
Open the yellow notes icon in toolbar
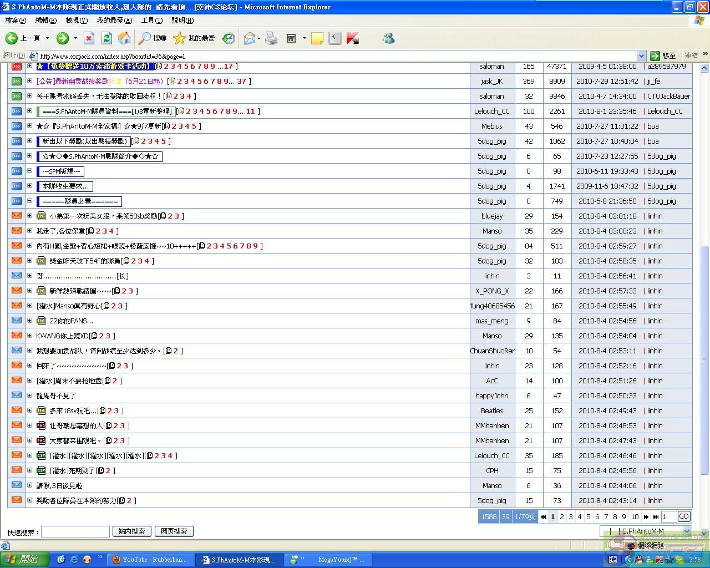coord(317,38)
